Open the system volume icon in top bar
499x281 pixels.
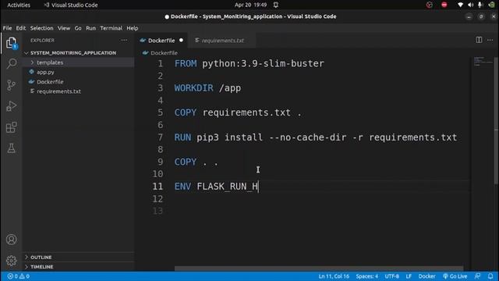tap(470, 5)
